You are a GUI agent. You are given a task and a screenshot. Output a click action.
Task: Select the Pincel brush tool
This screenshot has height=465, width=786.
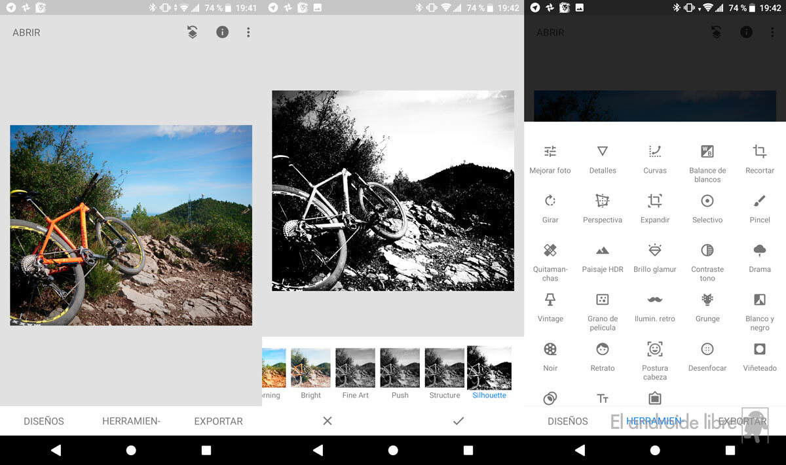(x=760, y=201)
